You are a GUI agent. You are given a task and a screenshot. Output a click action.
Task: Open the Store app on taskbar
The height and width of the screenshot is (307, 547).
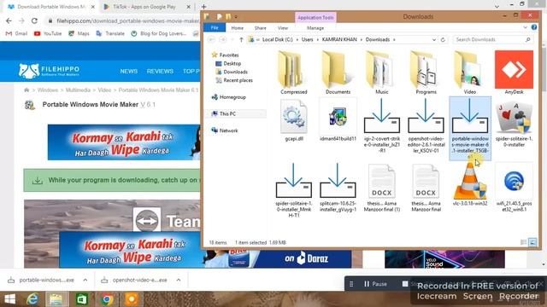point(82,299)
